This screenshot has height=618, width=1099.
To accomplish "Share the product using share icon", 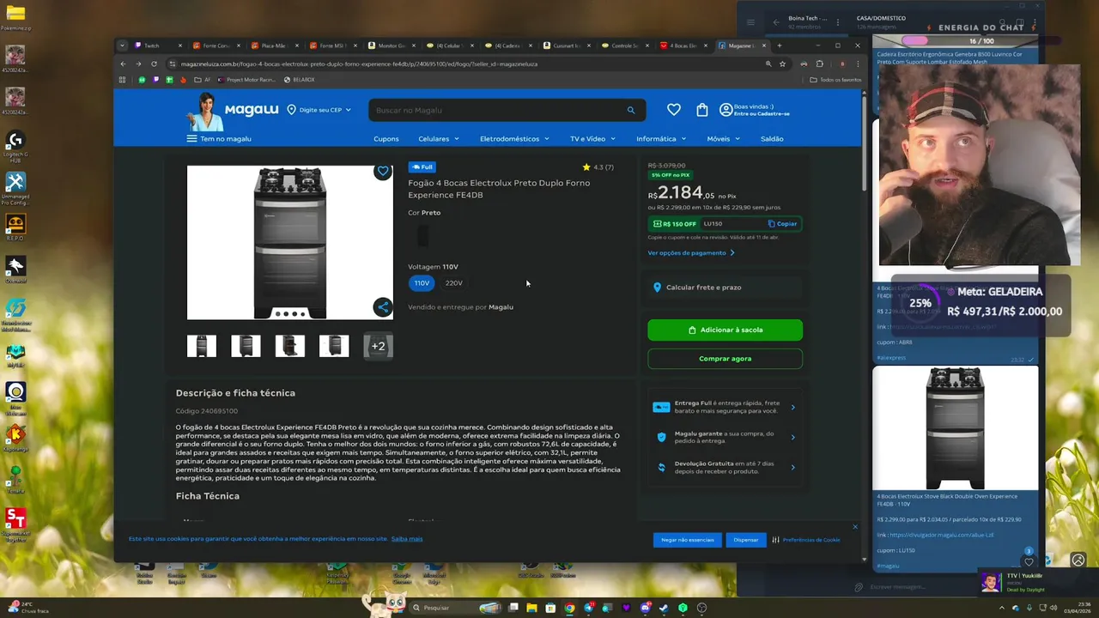I will [x=383, y=306].
